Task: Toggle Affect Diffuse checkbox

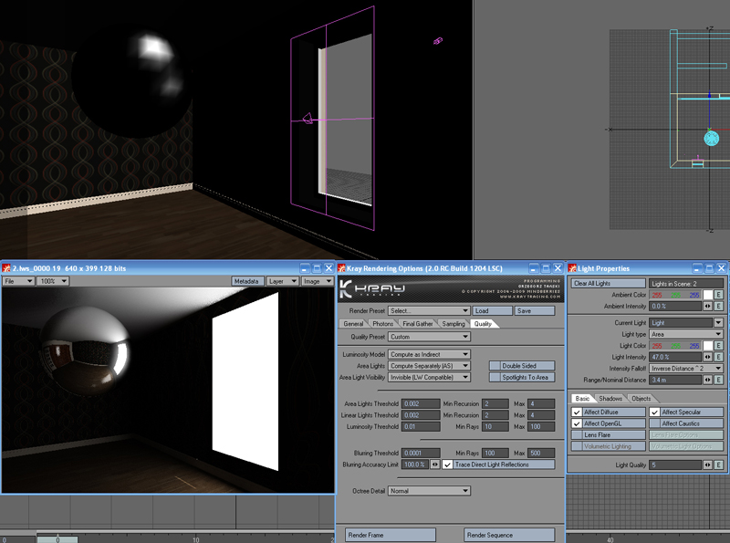Action: [577, 412]
